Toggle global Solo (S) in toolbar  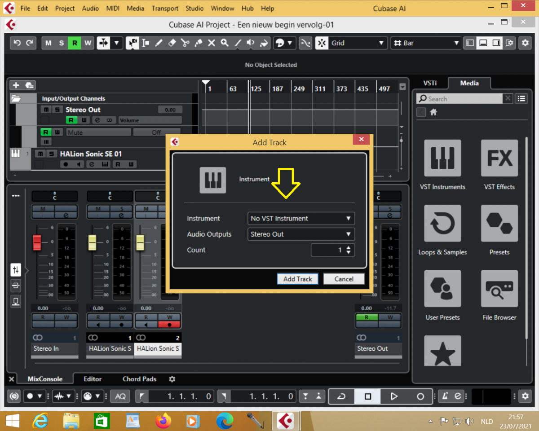(x=62, y=43)
